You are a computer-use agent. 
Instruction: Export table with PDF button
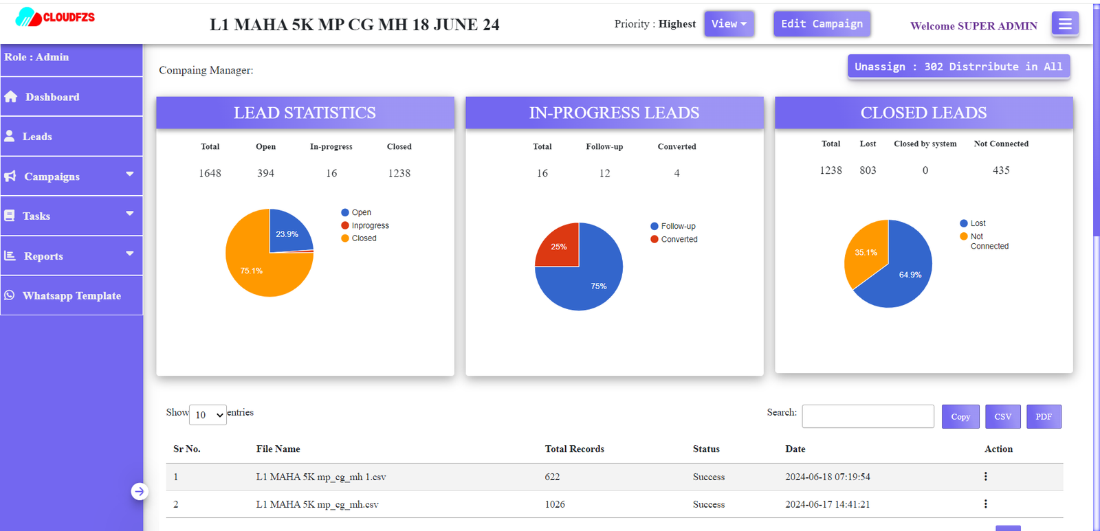tap(1044, 417)
